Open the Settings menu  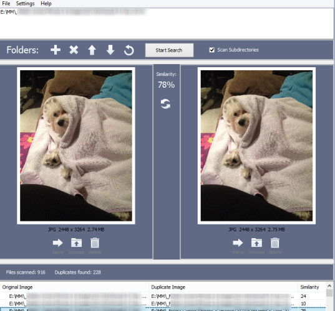25,3
